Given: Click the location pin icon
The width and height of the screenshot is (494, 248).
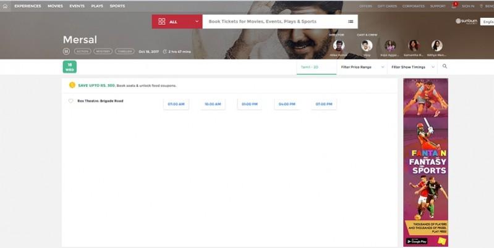Looking at the screenshot, I should (481, 6).
